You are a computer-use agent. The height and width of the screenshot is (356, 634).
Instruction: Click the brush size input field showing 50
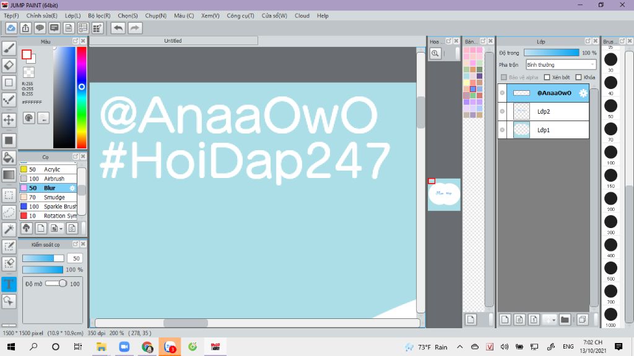(75, 258)
